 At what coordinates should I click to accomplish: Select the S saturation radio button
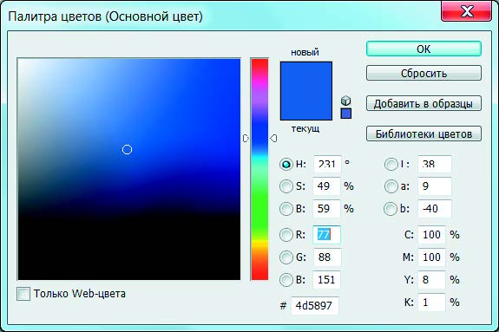click(286, 186)
